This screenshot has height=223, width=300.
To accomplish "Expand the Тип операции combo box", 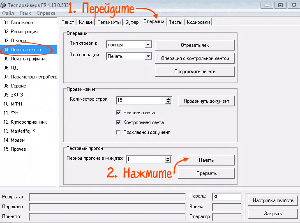I will (148, 56).
